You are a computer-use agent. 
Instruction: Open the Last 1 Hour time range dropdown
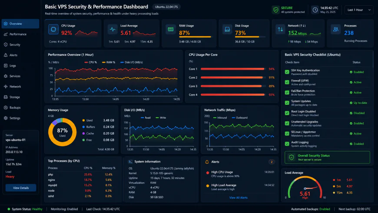[x=359, y=10]
